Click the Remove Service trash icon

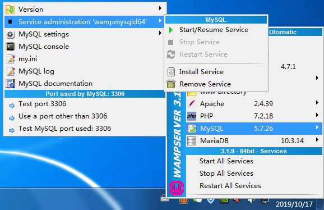pos(171,84)
